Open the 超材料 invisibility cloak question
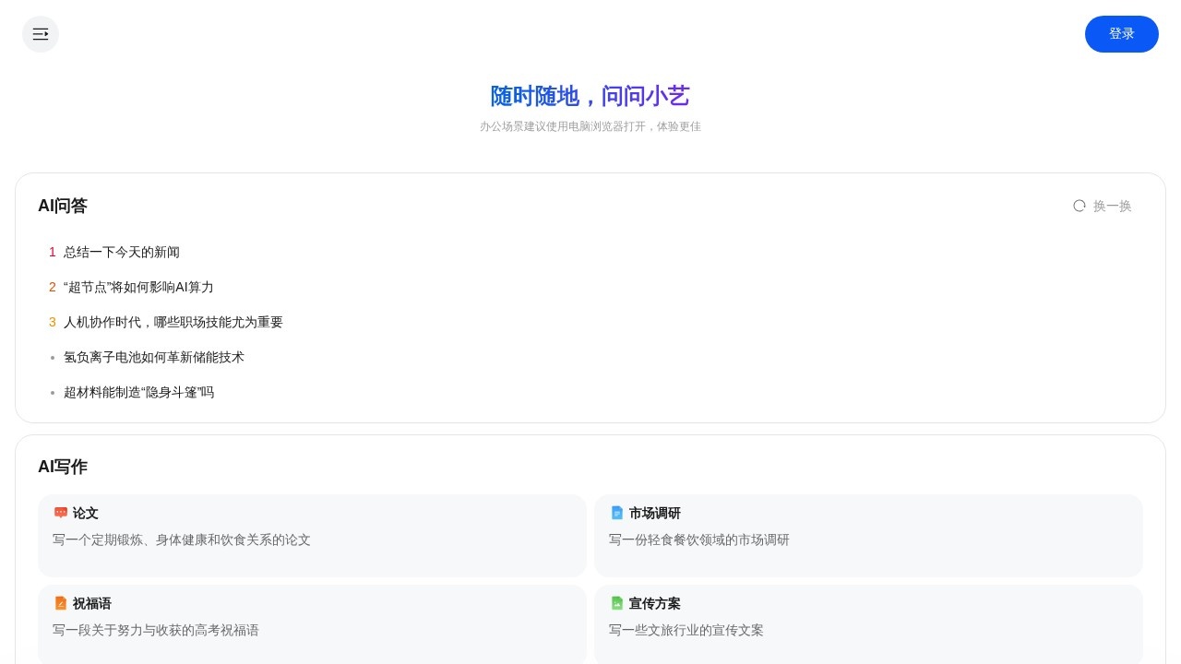The height and width of the screenshot is (664, 1181). click(x=139, y=392)
